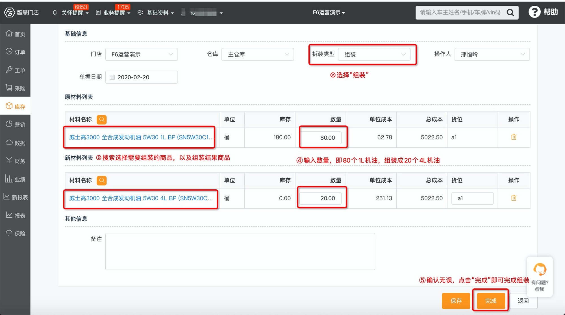Open the F6运营演示 store switcher
The image size is (565, 315).
(x=329, y=12)
